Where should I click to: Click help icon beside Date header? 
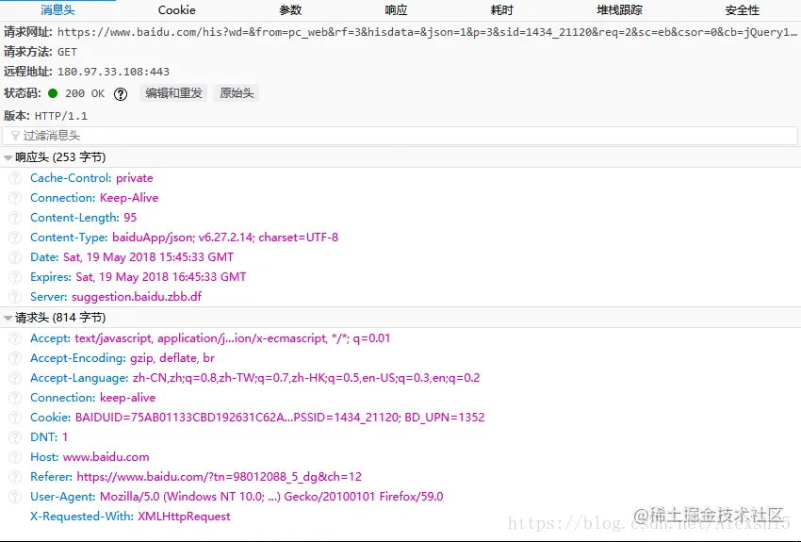pos(15,257)
